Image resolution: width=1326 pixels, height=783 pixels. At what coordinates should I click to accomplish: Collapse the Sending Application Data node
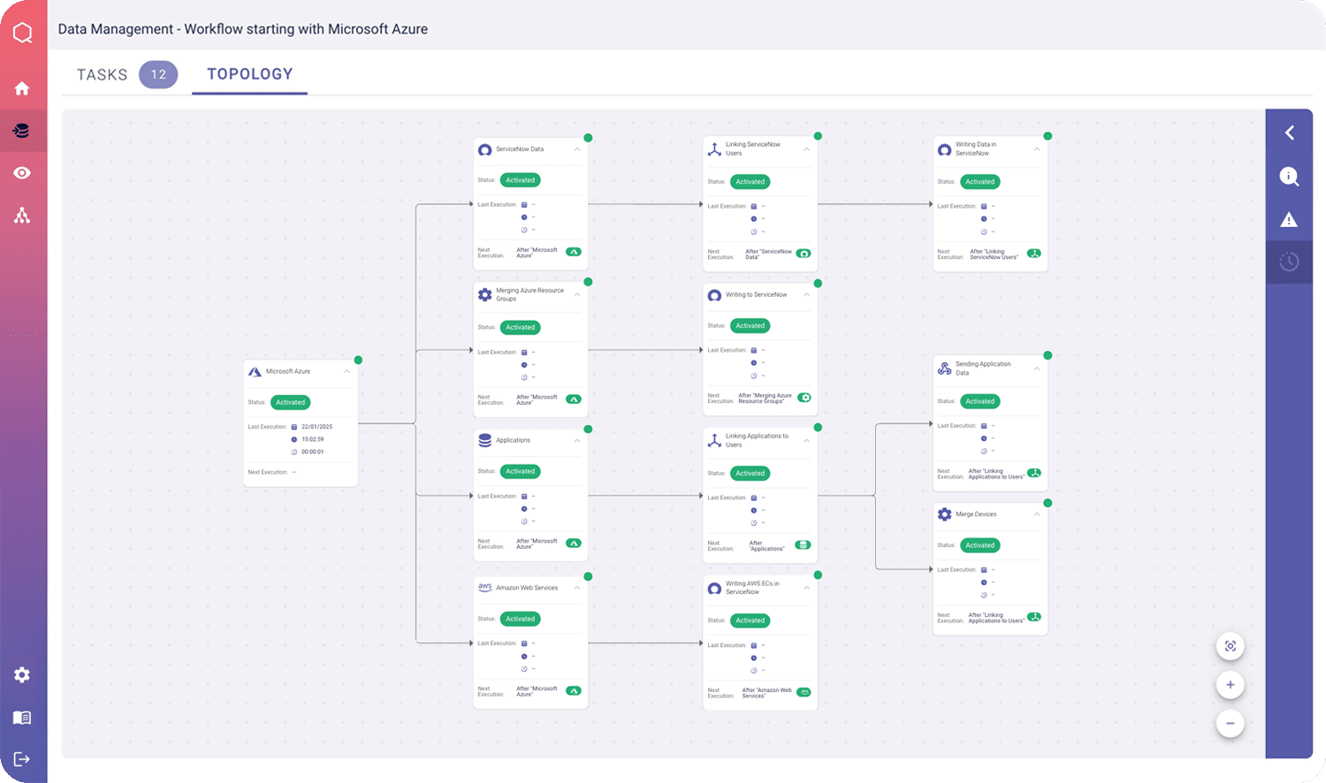pos(1037,369)
